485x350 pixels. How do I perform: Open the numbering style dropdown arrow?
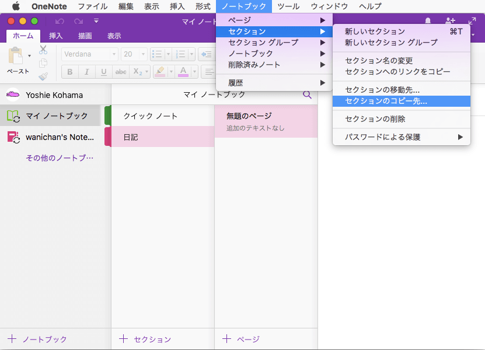coord(191,54)
